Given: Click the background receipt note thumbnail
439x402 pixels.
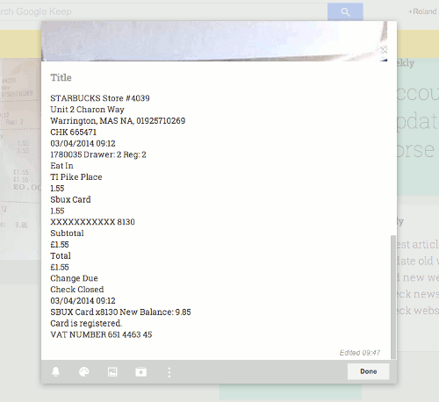Looking at the screenshot, I should coord(20,160).
